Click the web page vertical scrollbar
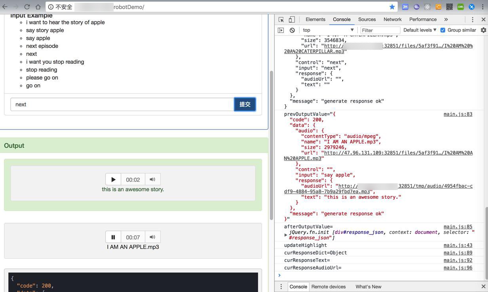 pyautogui.click(x=272, y=146)
